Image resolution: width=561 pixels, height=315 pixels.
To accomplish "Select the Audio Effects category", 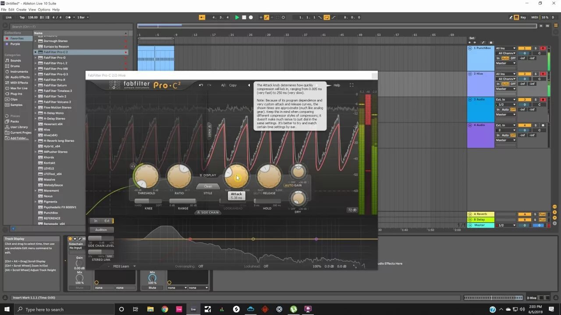I will click(x=20, y=77).
